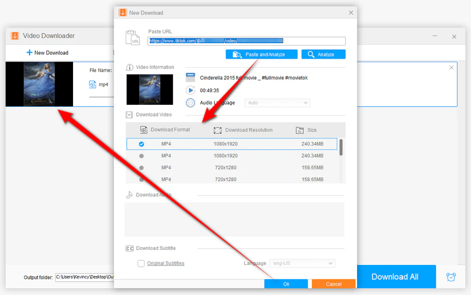The image size is (471, 295).
Task: Click the globe icon next to Audio Language
Action: (x=190, y=103)
